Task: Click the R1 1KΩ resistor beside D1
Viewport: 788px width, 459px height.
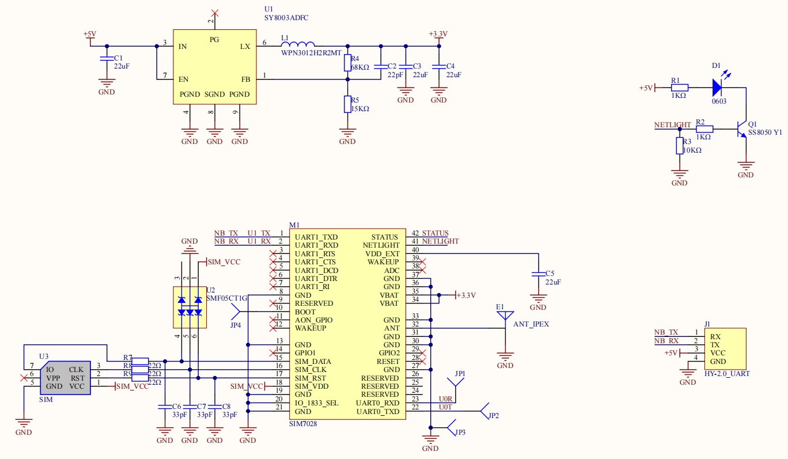Action: click(x=680, y=88)
